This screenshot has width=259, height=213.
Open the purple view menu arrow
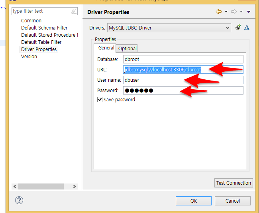249,12
